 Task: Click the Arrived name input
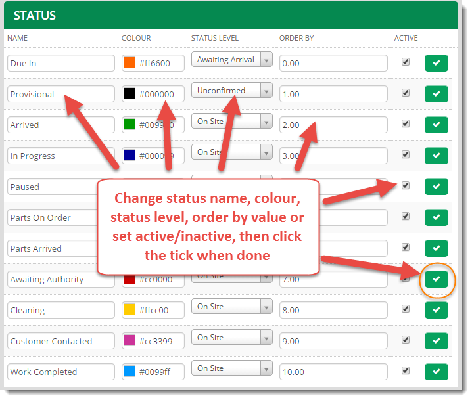(61, 125)
